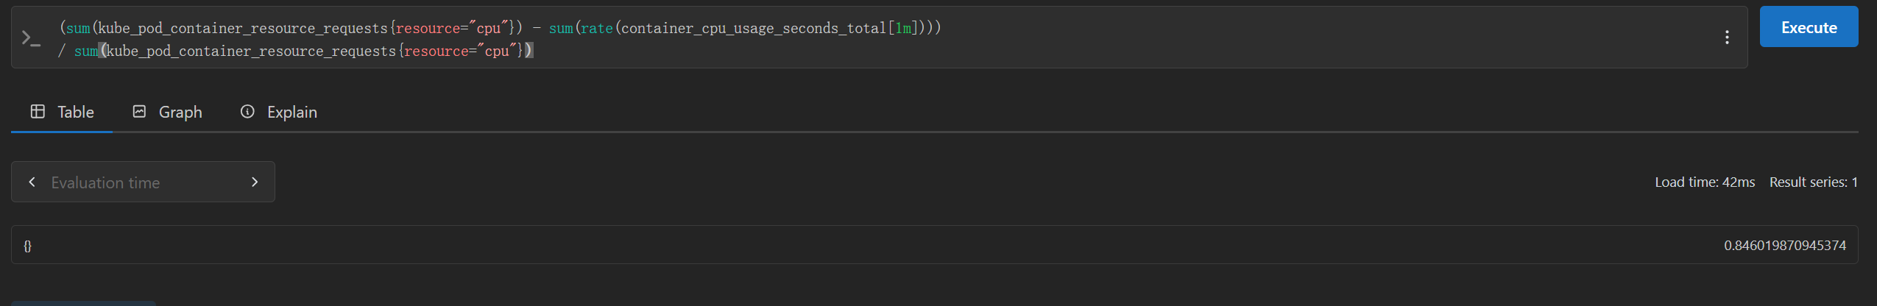Click the sum keyword on the second query line
Viewport: 1877px width, 306px height.
click(86, 51)
